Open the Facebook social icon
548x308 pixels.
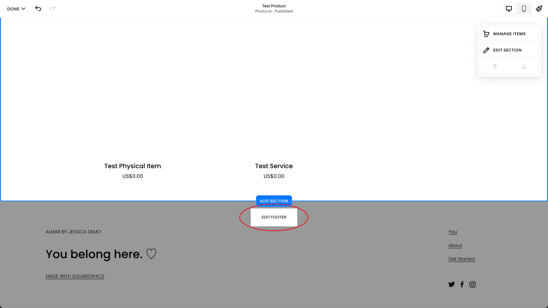[462, 285]
